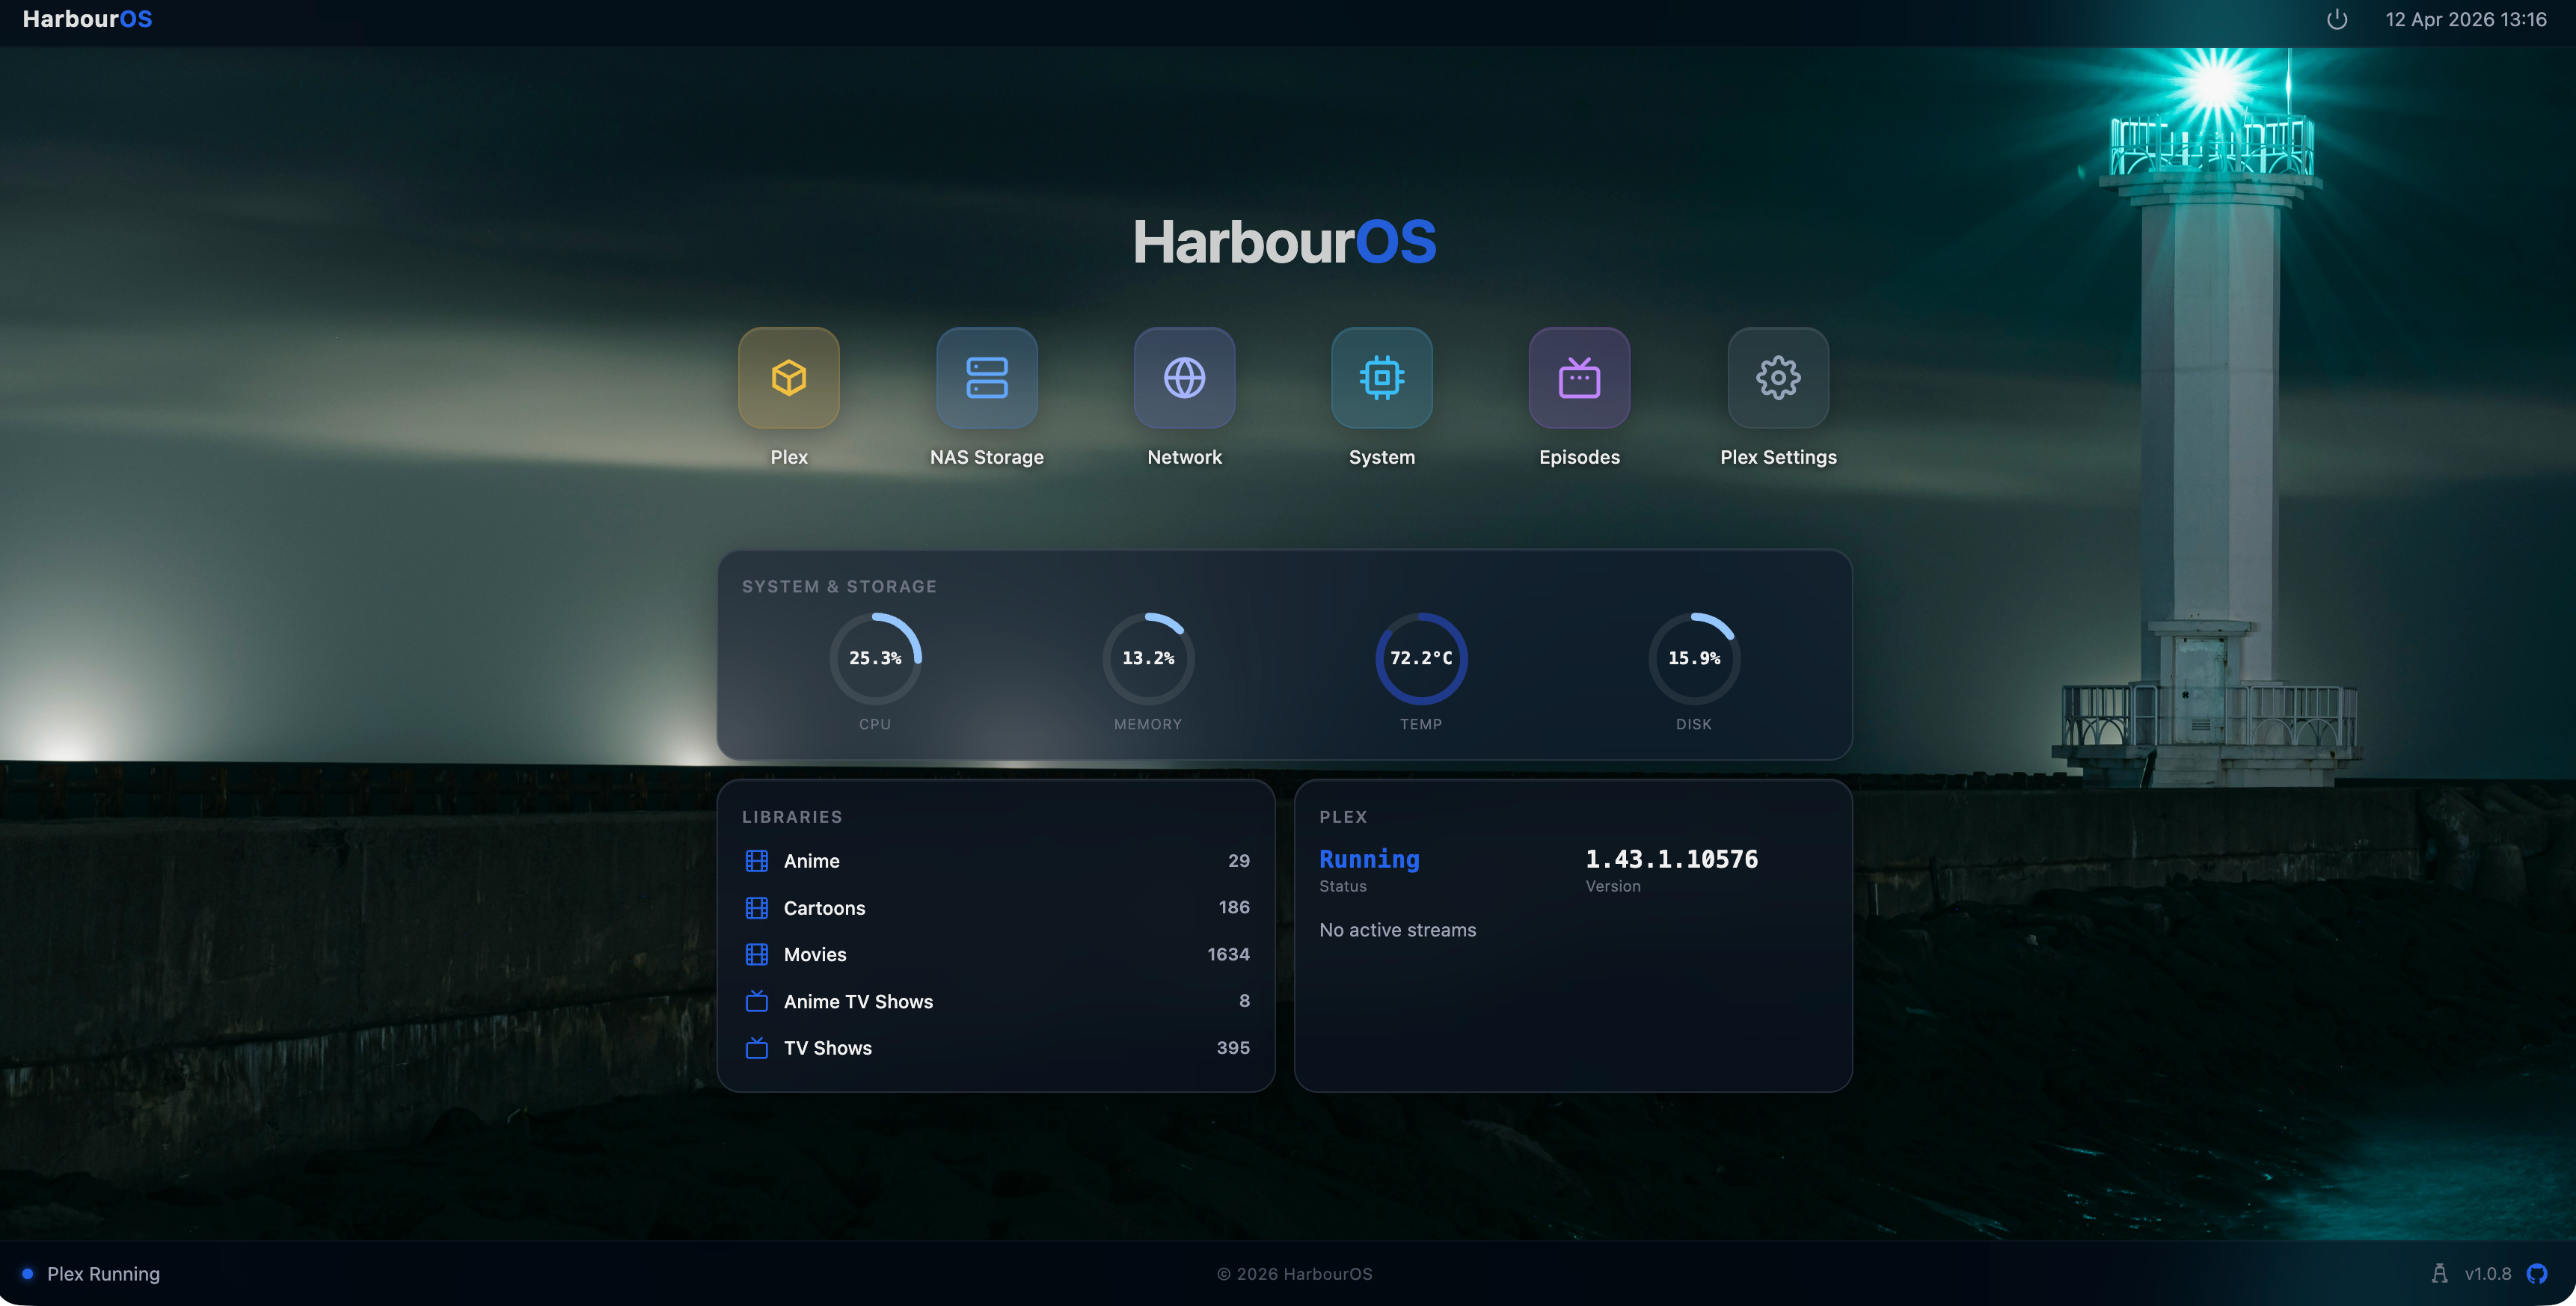Open the GitHub icon in footer
Viewport: 2576px width, 1306px height.
point(2537,1273)
